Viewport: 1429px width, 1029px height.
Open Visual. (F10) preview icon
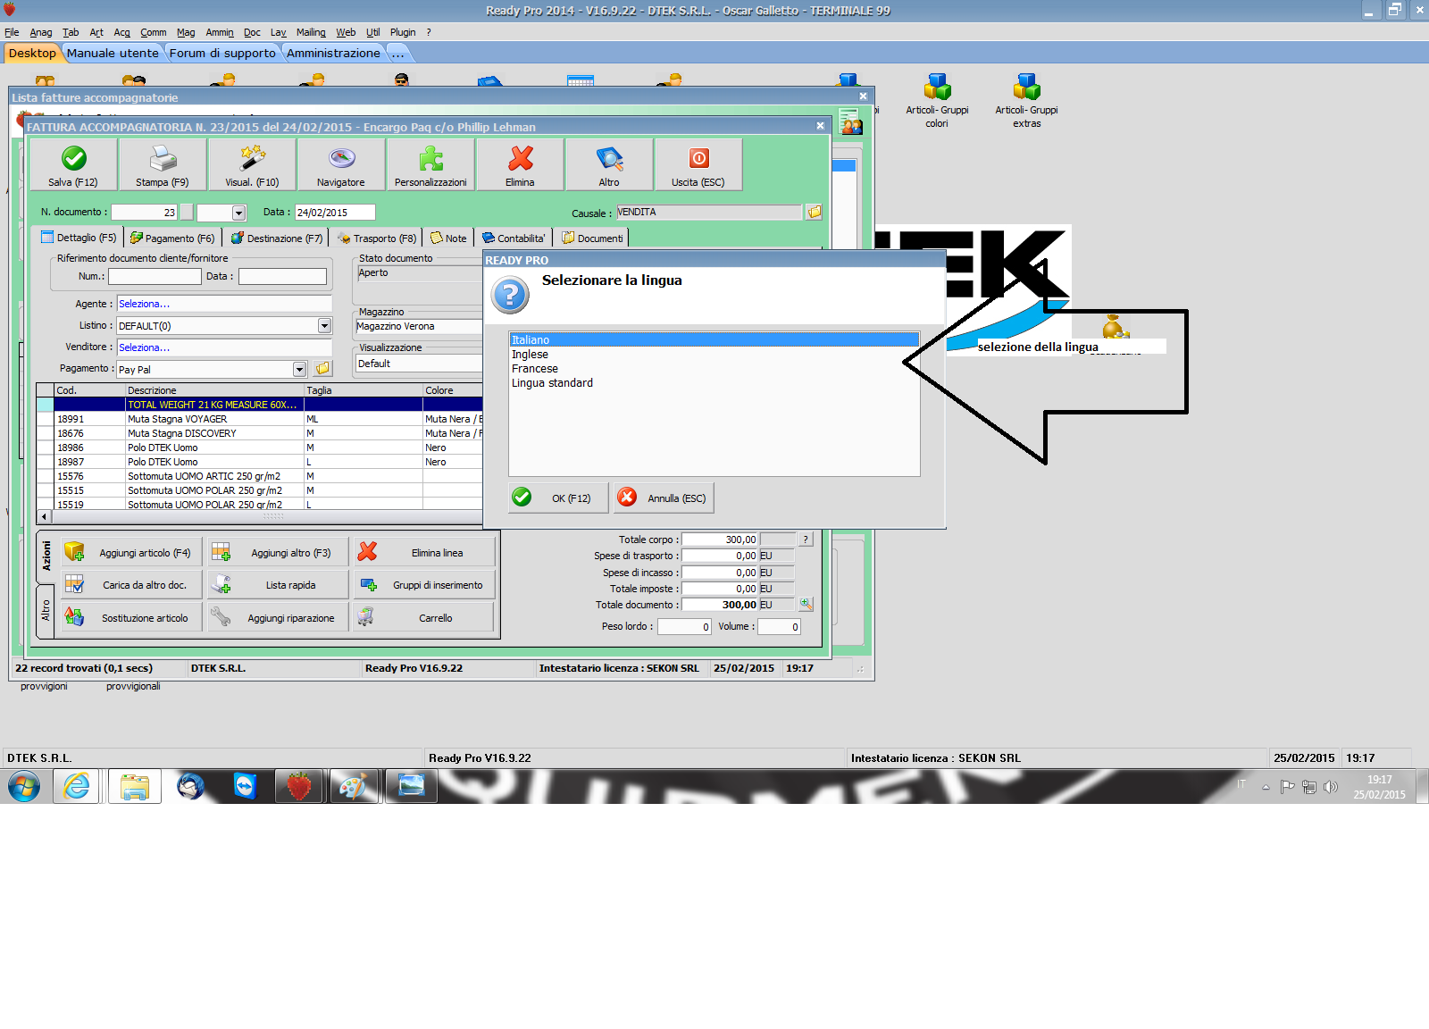[252, 158]
